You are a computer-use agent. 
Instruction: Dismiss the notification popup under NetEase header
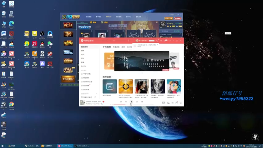coord(157,45)
